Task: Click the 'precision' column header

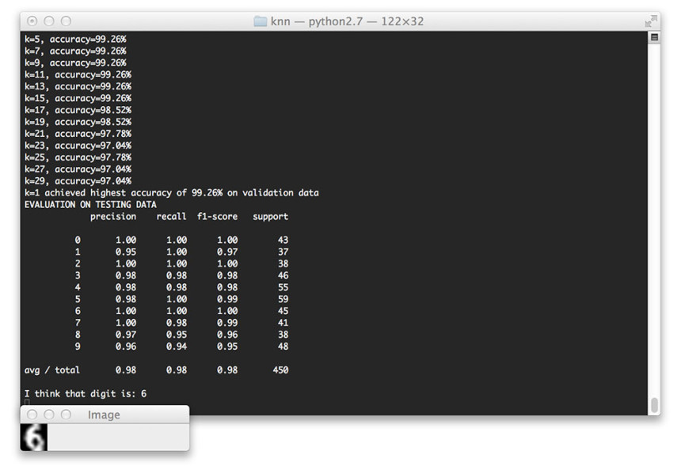Action: [x=113, y=216]
